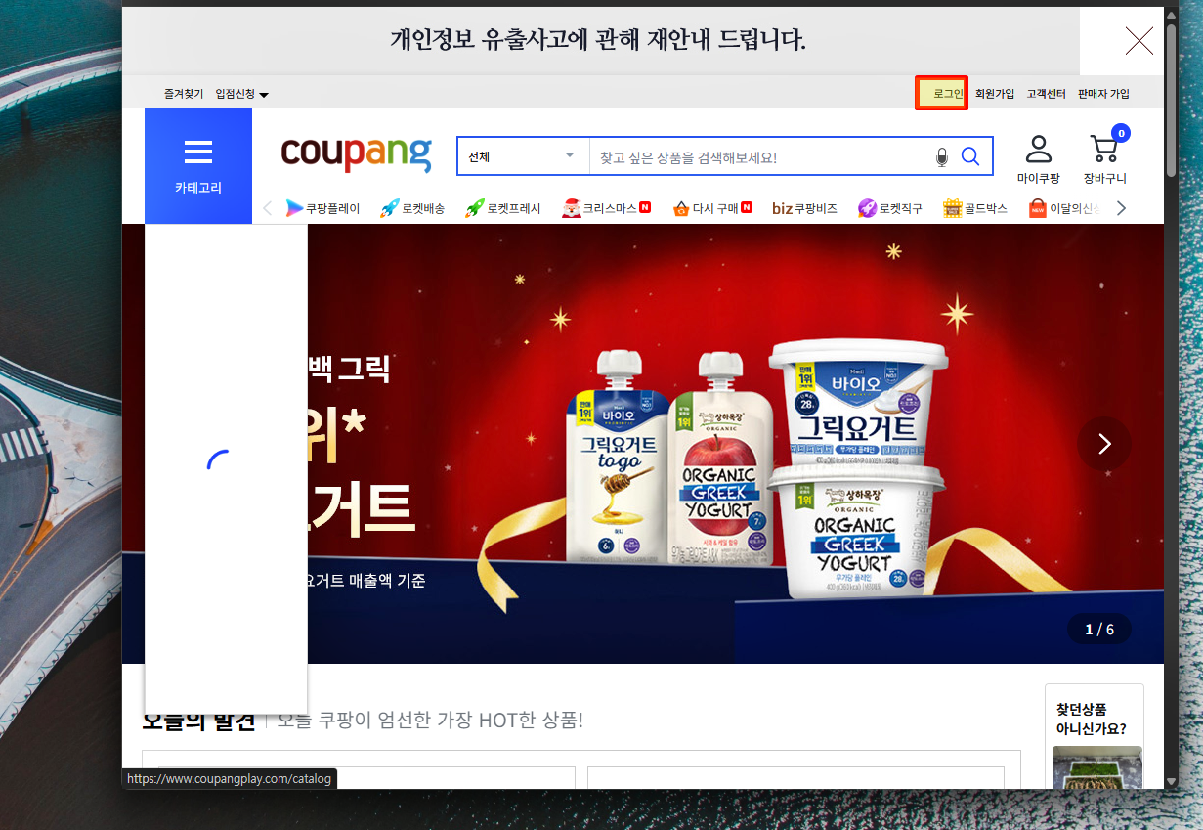Screen dimensions: 1203x830
Task: Open 쿠팡플레이 shortcut
Action: (322, 208)
